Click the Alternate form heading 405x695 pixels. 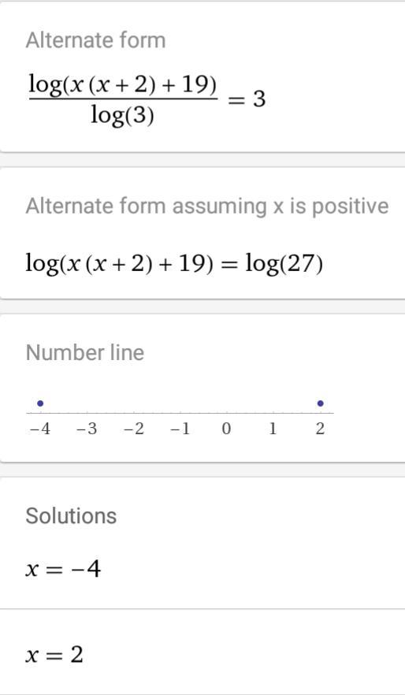click(95, 40)
